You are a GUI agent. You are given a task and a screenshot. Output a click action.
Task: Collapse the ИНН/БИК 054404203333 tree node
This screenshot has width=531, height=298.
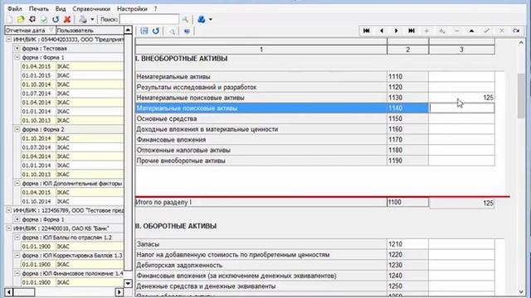pos(9,40)
